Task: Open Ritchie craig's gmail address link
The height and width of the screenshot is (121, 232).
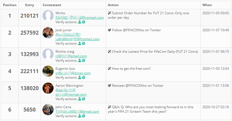Action: pos(71,56)
